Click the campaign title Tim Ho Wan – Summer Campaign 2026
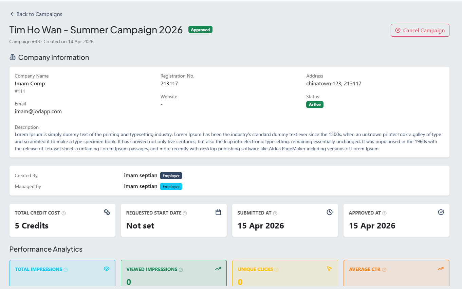462x289 pixels. (96, 30)
